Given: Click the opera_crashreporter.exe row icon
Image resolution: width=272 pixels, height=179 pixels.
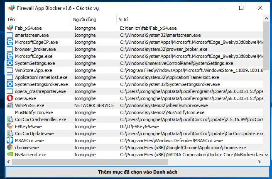Looking at the screenshot, I should pyautogui.click(x=10, y=91).
